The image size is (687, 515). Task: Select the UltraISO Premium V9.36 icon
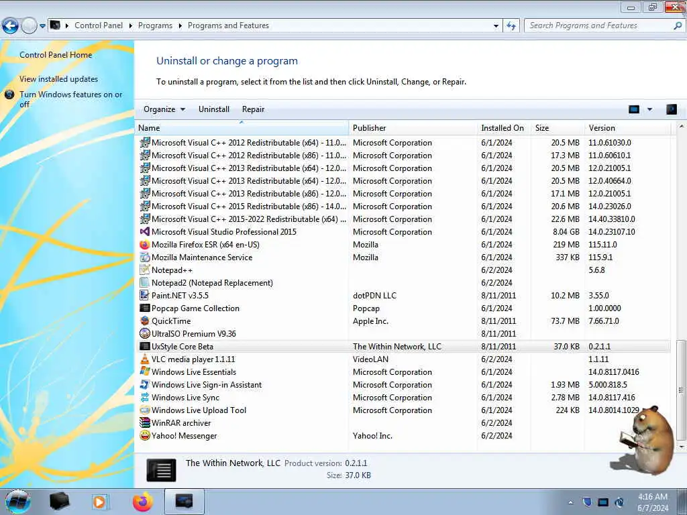point(145,333)
